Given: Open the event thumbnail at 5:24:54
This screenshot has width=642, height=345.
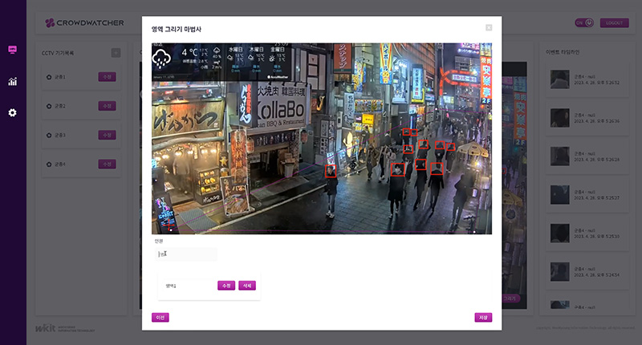Looking at the screenshot, I should point(559,272).
